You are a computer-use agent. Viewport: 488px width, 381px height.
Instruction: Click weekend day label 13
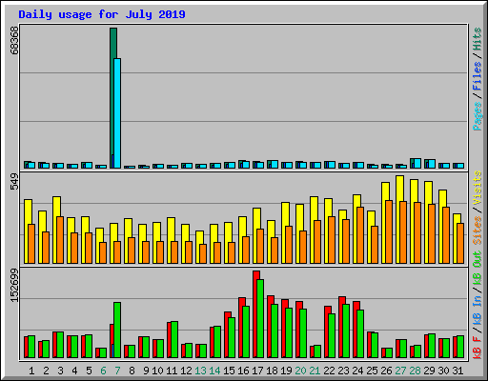tap(200, 371)
